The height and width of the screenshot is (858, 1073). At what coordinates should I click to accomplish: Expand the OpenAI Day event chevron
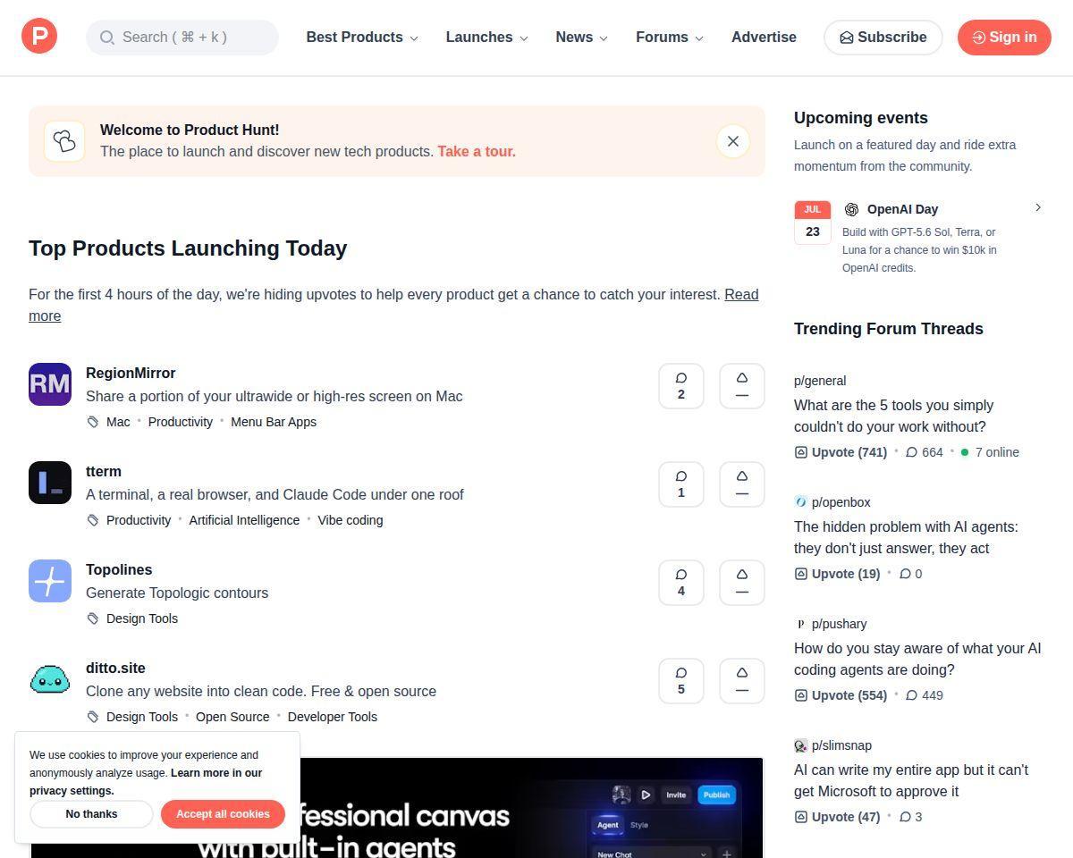1038,207
